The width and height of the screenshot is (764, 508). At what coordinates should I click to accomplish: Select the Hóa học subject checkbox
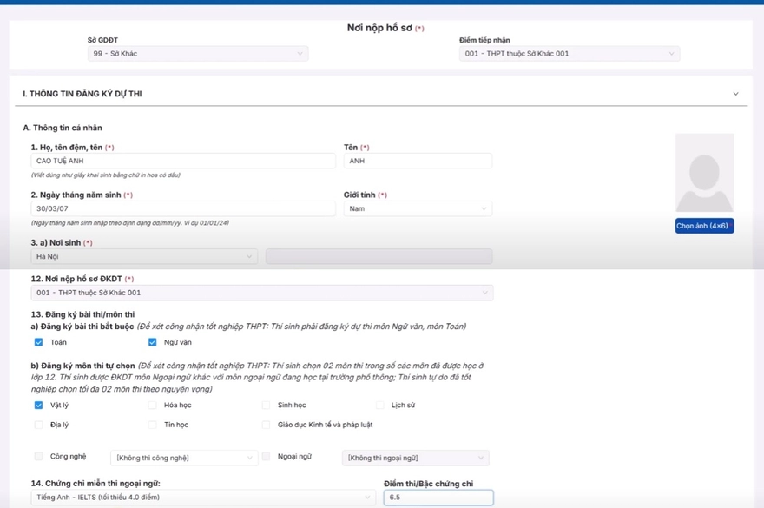pos(152,406)
